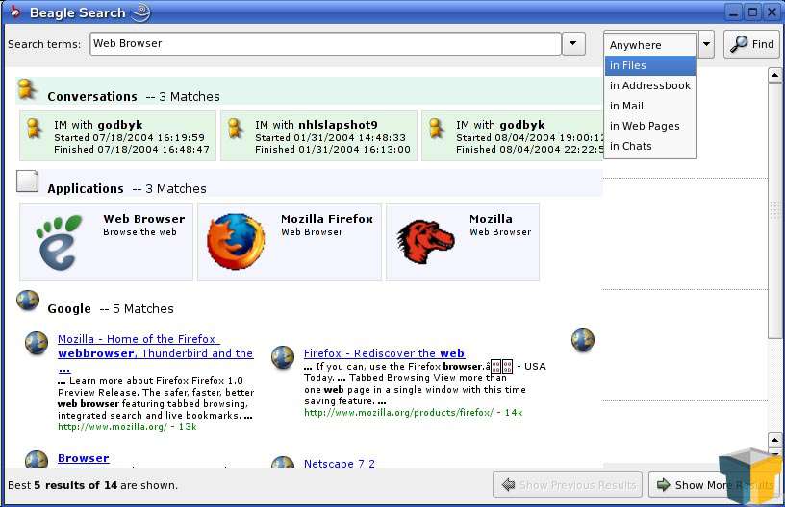This screenshot has width=785, height=507.
Task: Click the Beagle Search title bar app icon
Action: (x=15, y=12)
